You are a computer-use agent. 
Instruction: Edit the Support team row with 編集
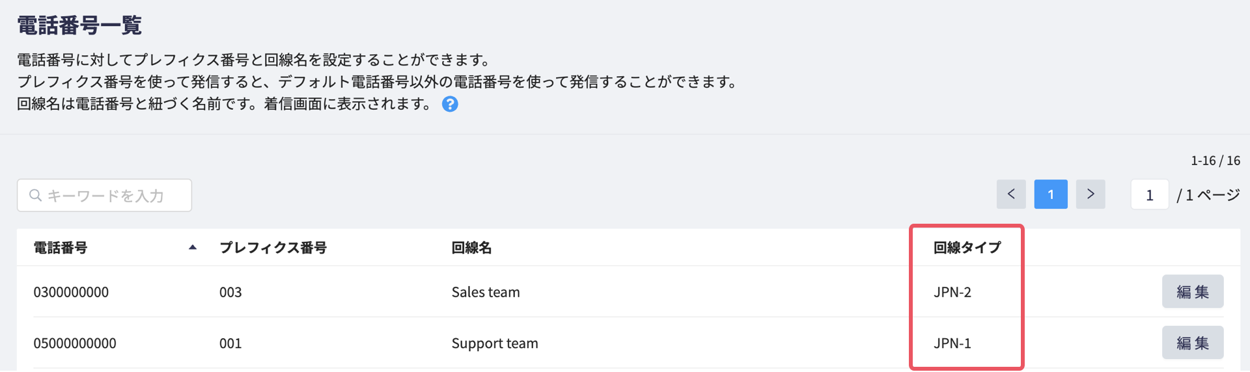click(x=1193, y=343)
